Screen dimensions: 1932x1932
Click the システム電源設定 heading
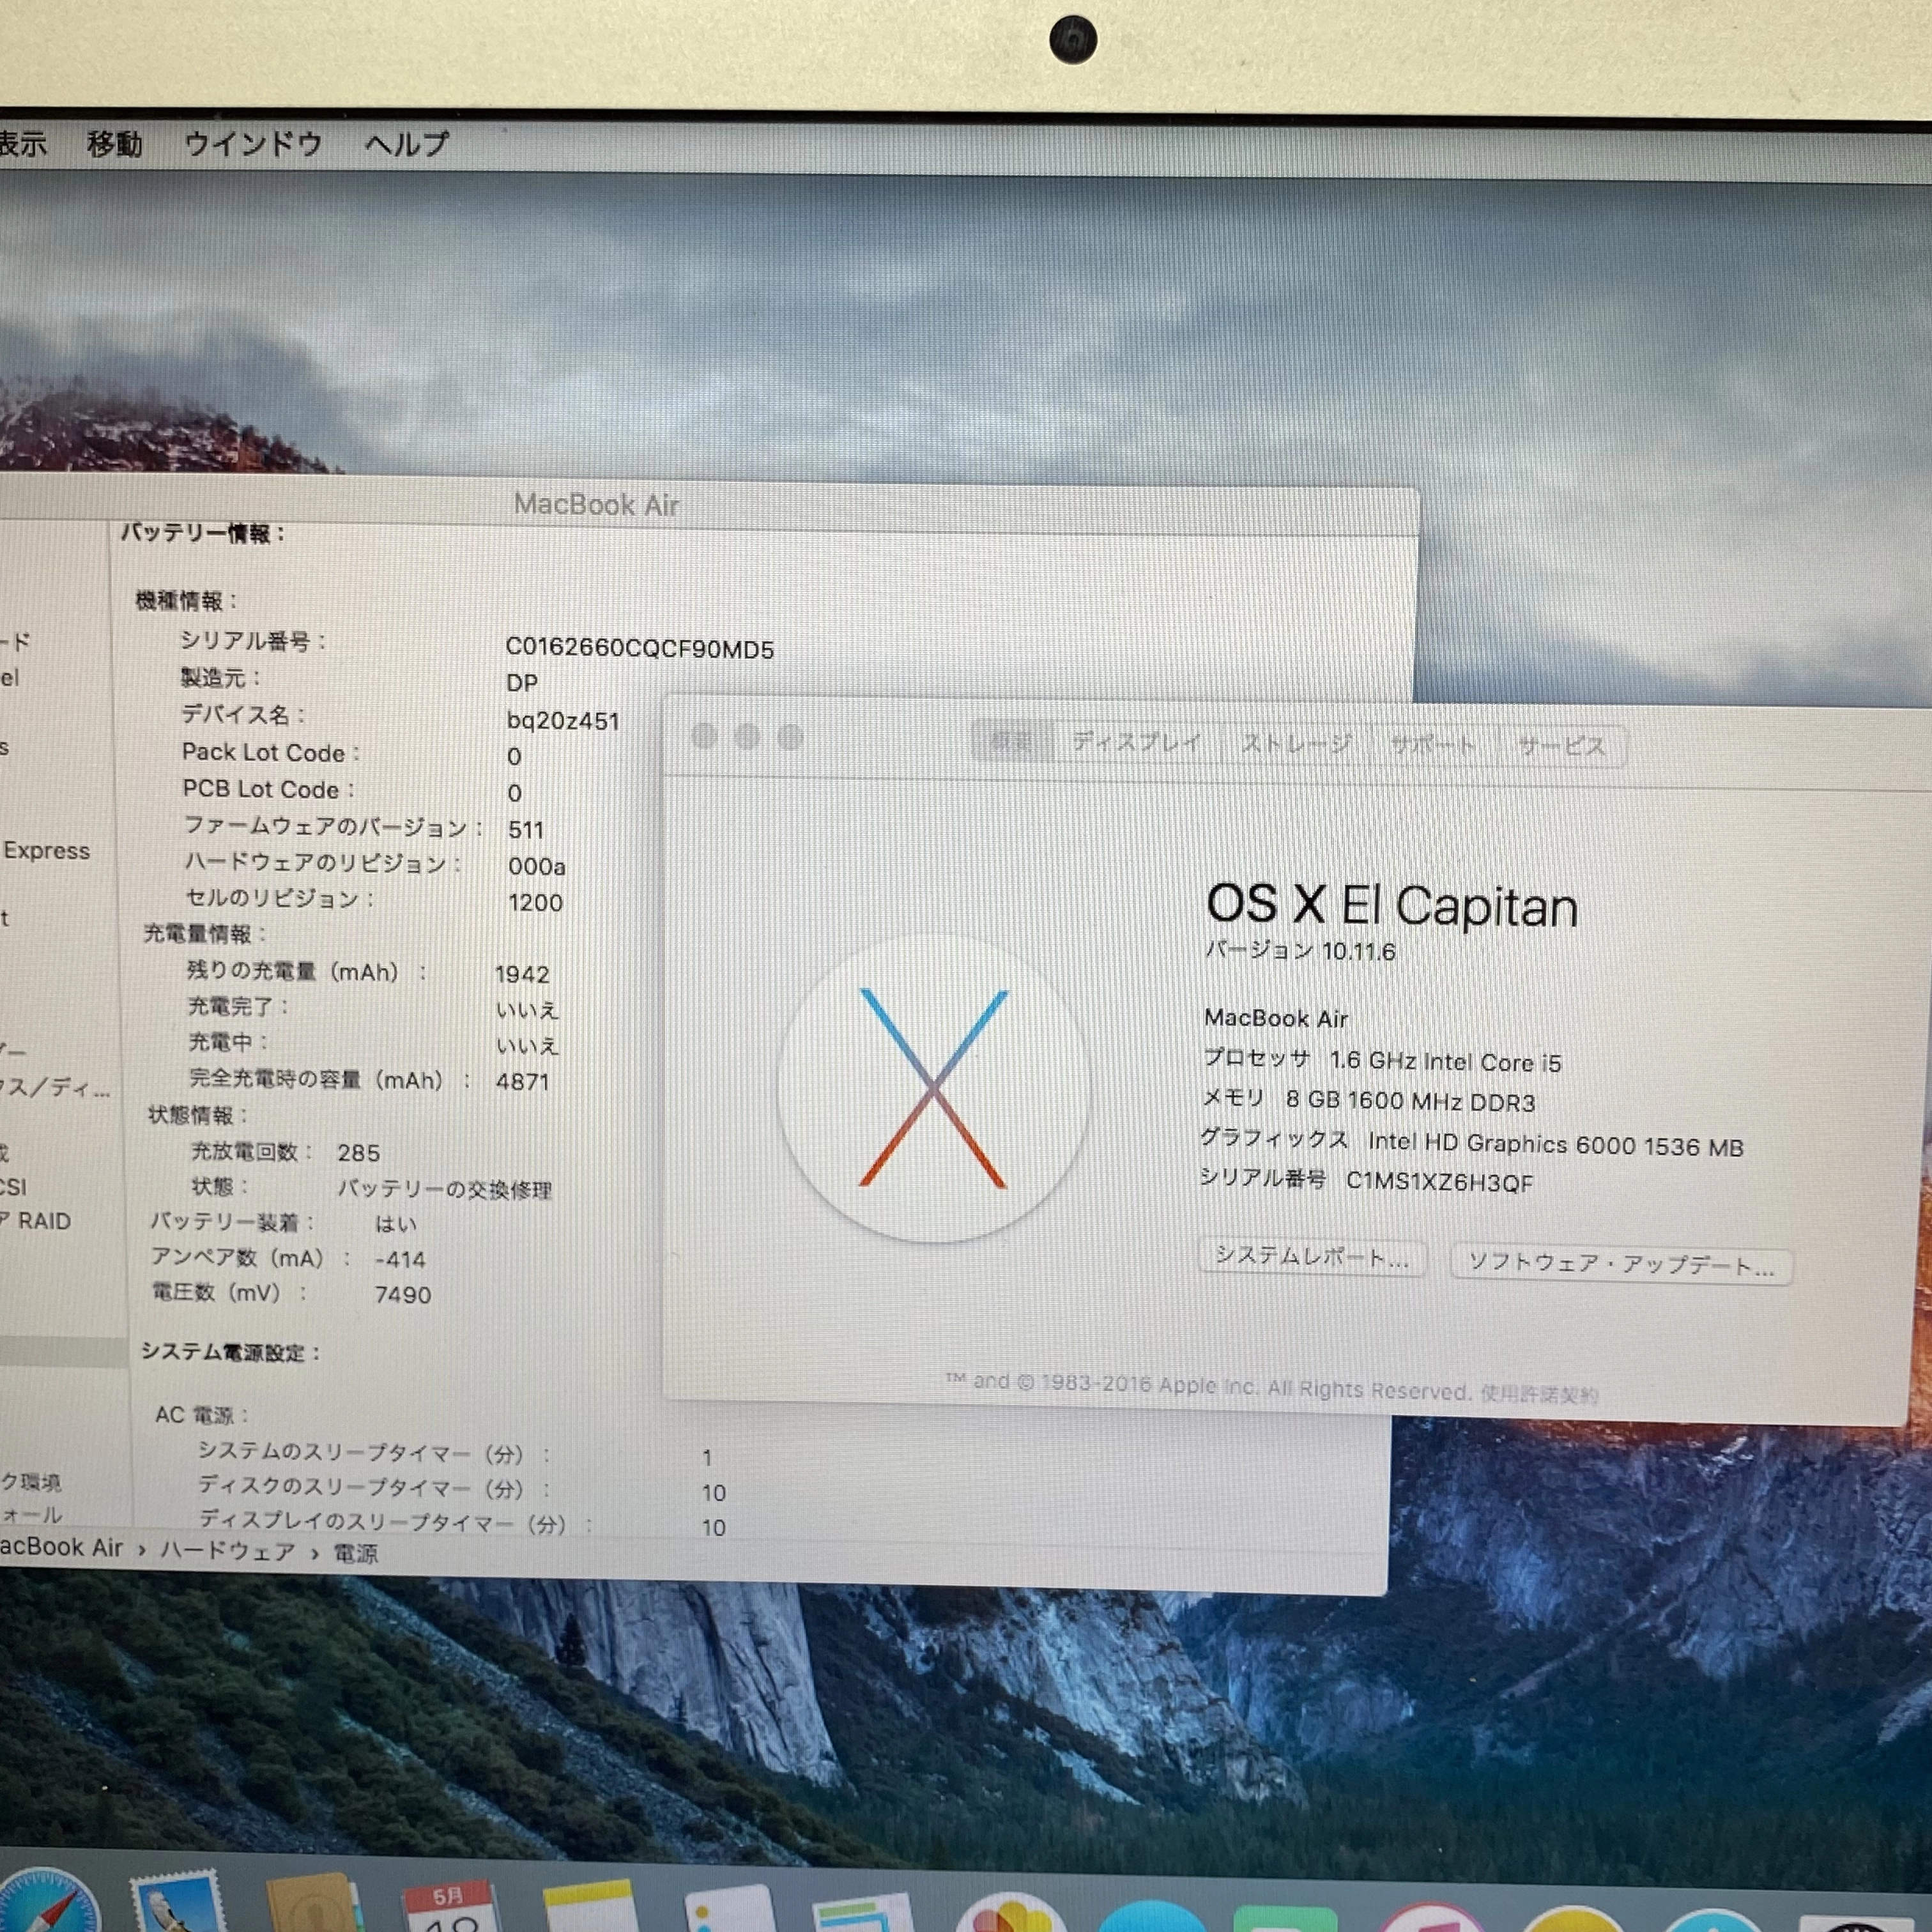click(x=231, y=1352)
